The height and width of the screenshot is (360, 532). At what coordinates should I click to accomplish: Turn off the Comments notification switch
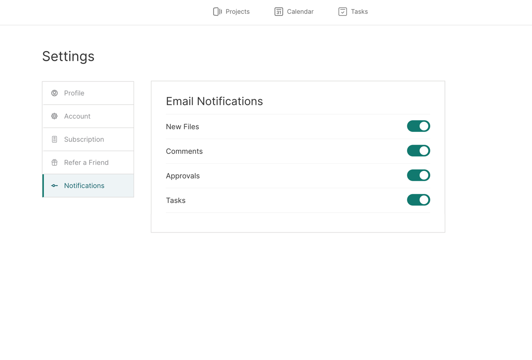tap(418, 151)
